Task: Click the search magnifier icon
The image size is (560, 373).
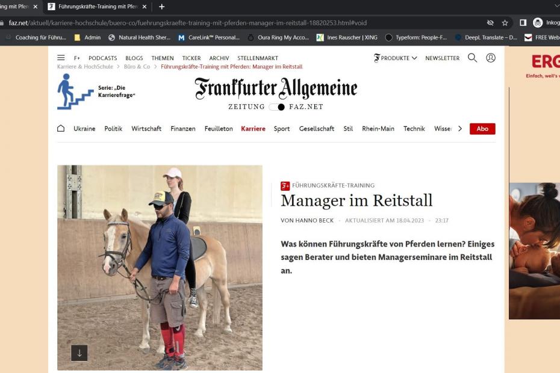Action: tap(472, 58)
